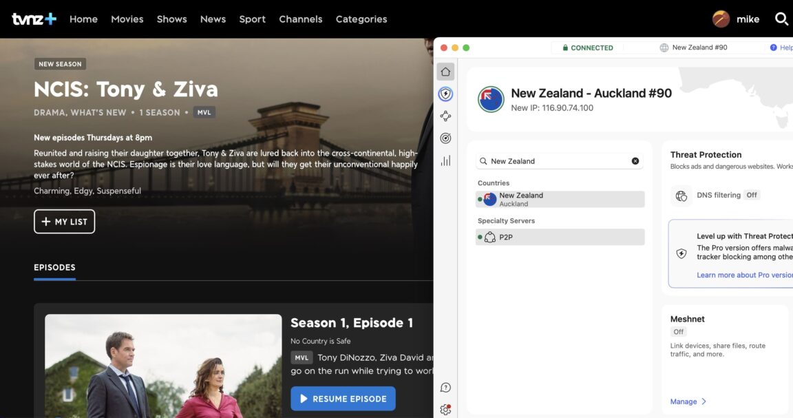Open Meshnet from the sidebar nodes icon
Image resolution: width=793 pixels, height=418 pixels.
(x=445, y=115)
